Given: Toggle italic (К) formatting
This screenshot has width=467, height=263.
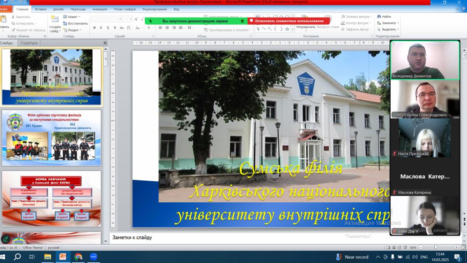Looking at the screenshot, I should 101,28.
